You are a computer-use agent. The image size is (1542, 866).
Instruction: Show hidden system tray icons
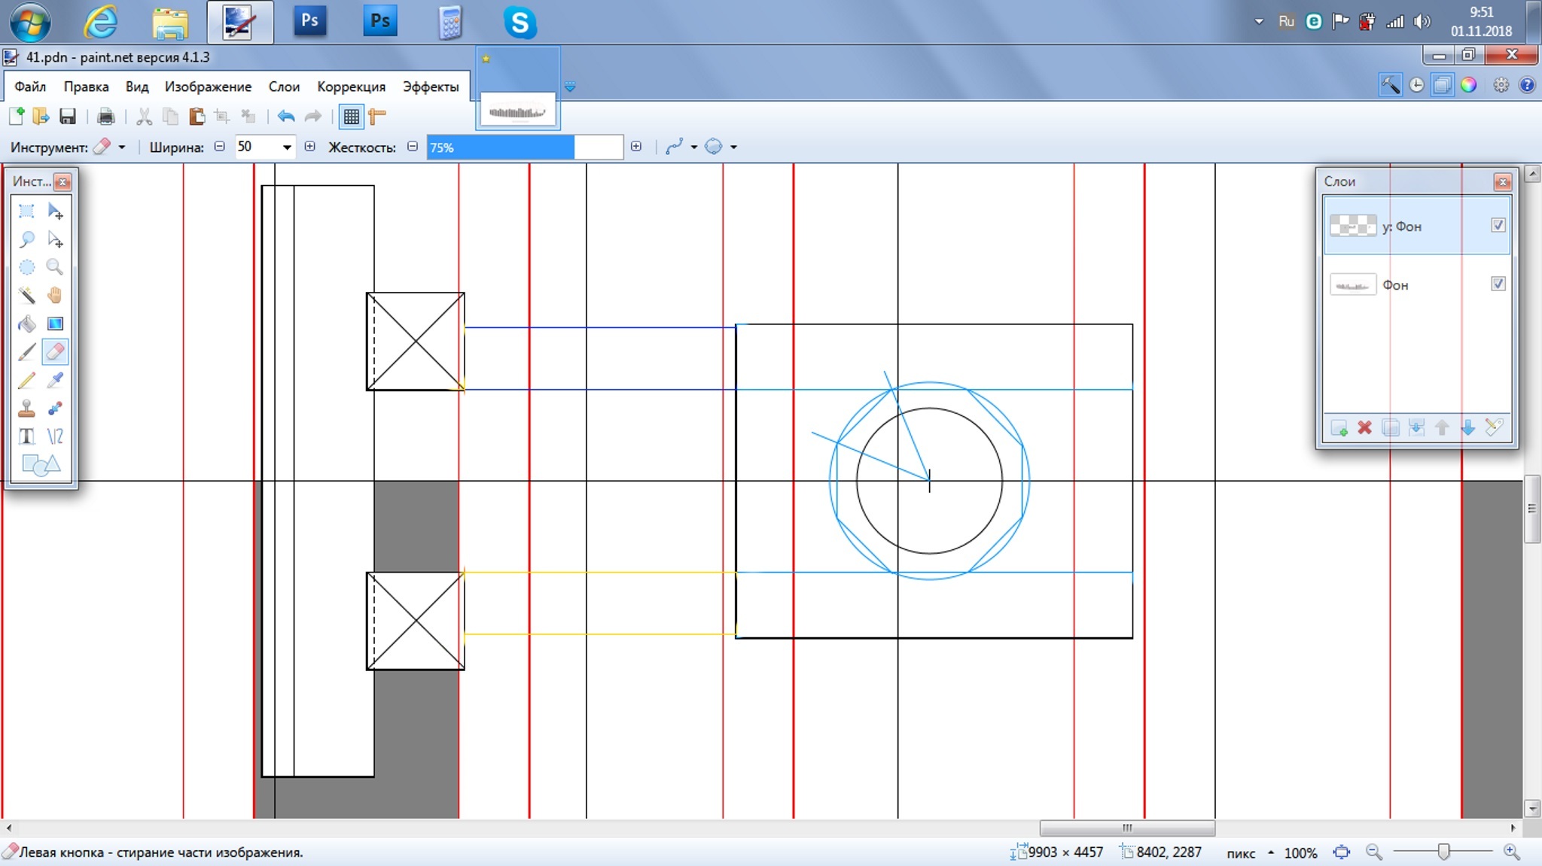(1259, 22)
